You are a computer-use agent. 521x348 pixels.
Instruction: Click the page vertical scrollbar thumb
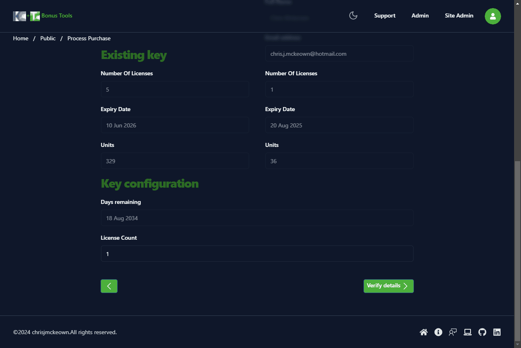tap(517, 250)
